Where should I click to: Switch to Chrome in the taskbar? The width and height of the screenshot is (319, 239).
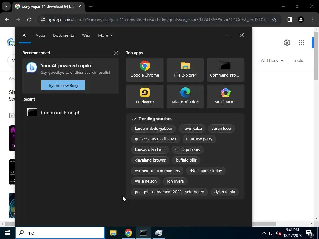pyautogui.click(x=128, y=233)
